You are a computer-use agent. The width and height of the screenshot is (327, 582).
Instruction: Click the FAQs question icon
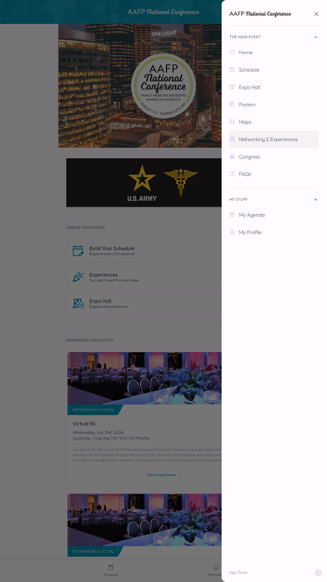232,174
